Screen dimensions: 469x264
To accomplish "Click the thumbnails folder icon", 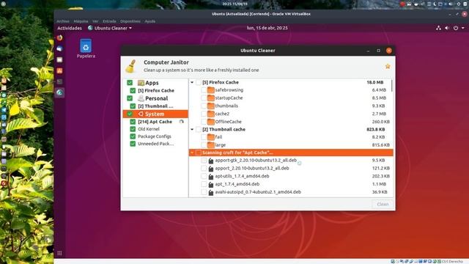I will pos(211,106).
